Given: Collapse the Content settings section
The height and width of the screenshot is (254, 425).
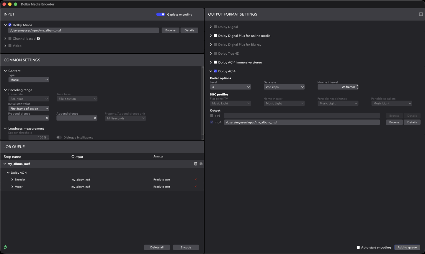Looking at the screenshot, I should (x=5, y=71).
